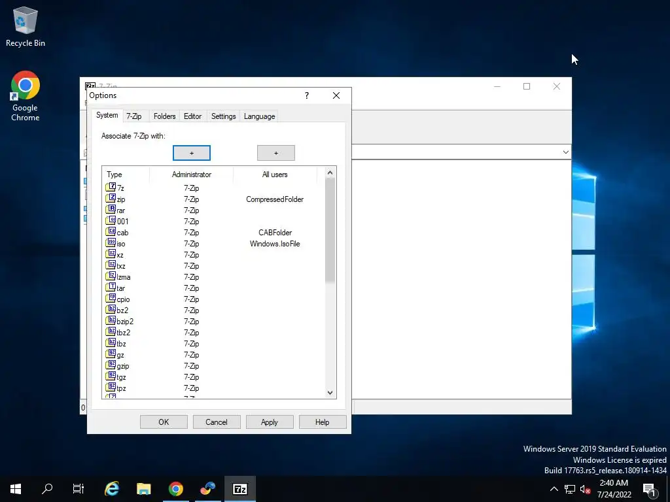670x502 pixels.
Task: Open the Recycle Bin desktop icon
Action: pyautogui.click(x=26, y=26)
